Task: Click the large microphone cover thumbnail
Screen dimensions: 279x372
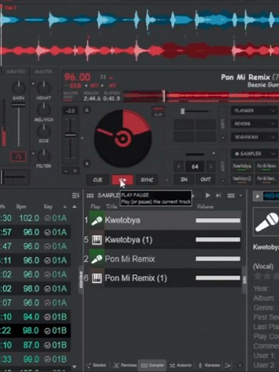Action: click(x=266, y=222)
